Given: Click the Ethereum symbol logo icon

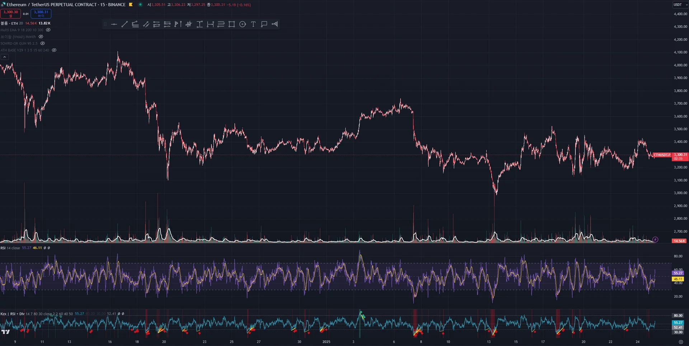Looking at the screenshot, I should [x=3, y=5].
